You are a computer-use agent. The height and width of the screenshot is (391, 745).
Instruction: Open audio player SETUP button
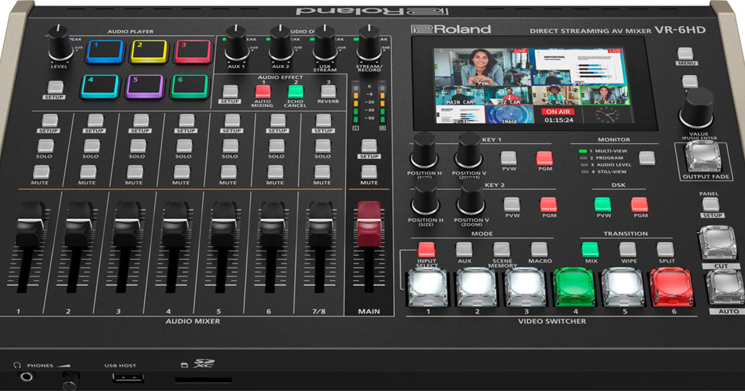[55, 88]
